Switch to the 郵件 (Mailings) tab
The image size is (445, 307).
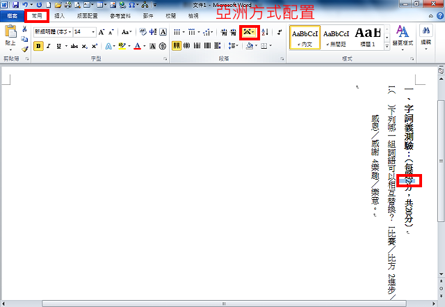[x=148, y=16]
